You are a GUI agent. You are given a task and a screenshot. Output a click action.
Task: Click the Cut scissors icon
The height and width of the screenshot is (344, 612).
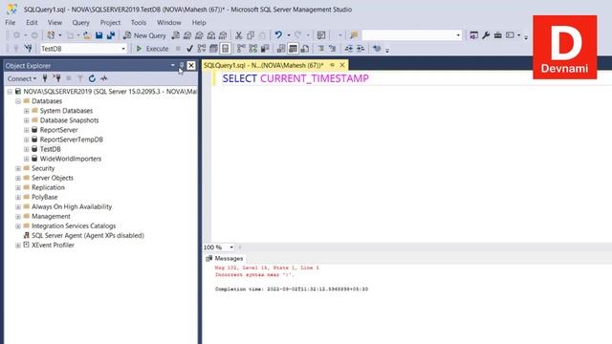click(238, 35)
